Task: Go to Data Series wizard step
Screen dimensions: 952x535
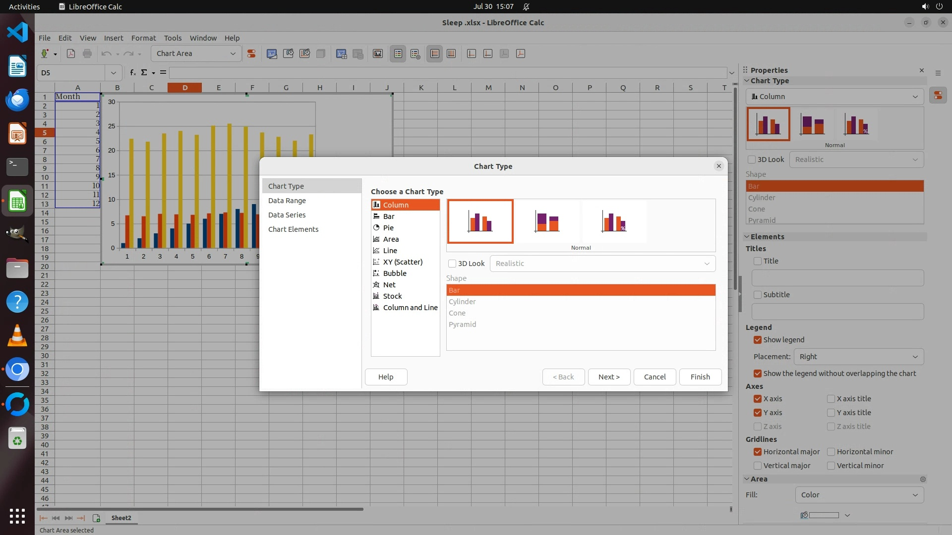Action: [x=287, y=215]
